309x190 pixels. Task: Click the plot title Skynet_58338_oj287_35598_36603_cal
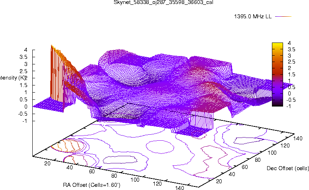coord(163,2)
